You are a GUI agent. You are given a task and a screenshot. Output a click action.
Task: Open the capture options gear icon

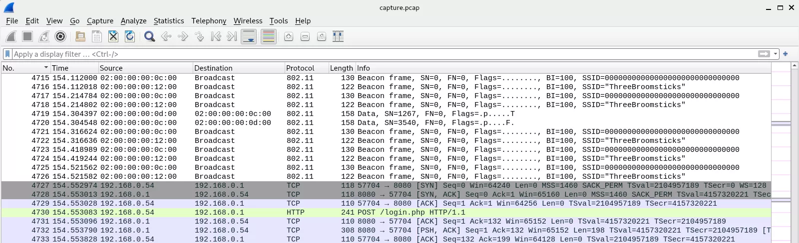coord(60,36)
